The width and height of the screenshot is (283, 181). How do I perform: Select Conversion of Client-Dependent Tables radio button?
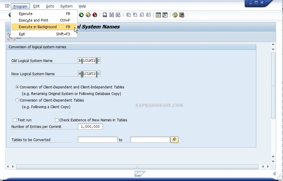17,100
